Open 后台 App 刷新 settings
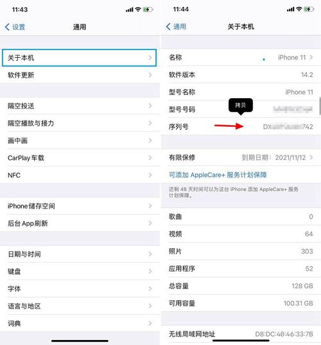321x345 pixels. tap(80, 223)
